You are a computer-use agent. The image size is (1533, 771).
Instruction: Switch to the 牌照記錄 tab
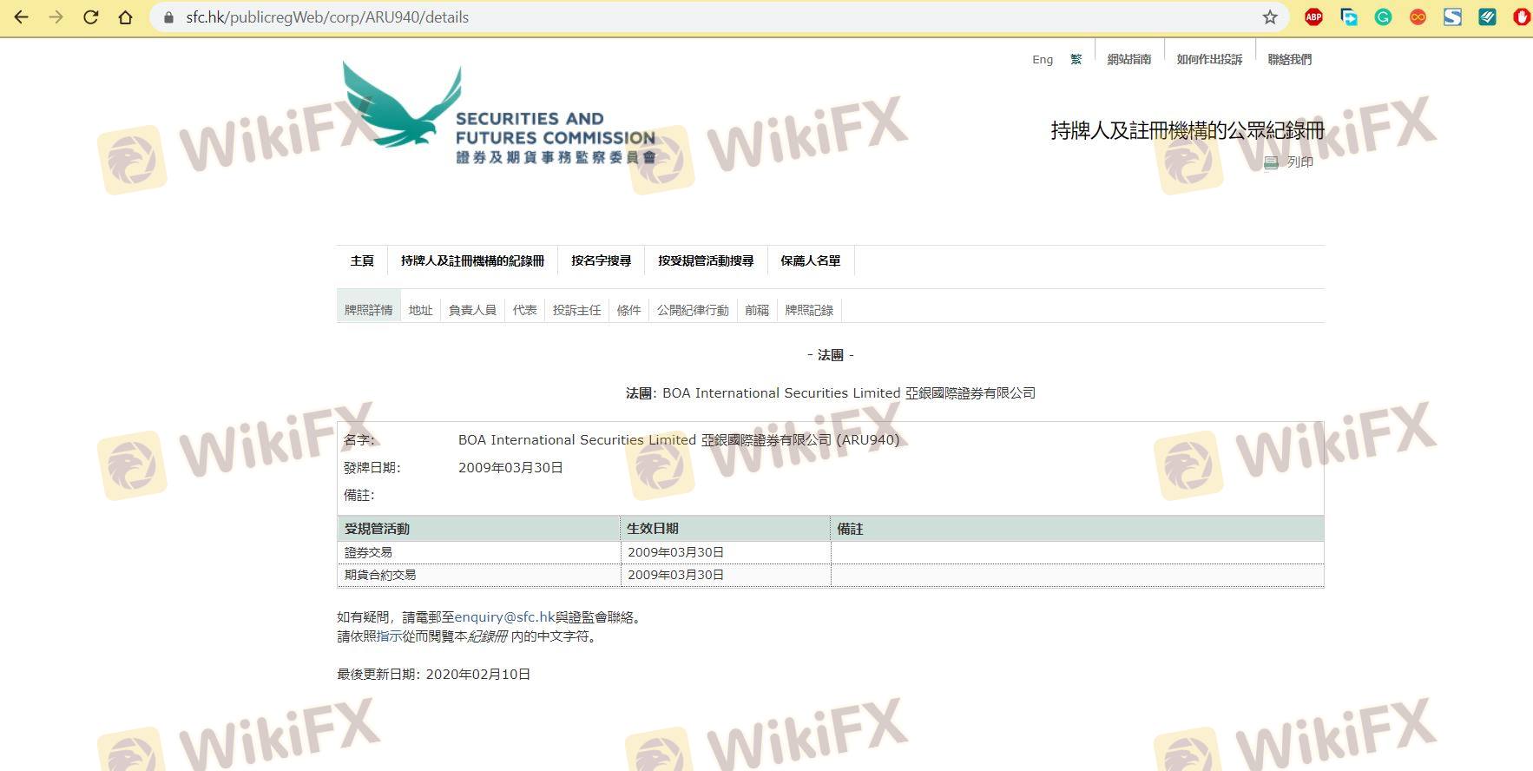pyautogui.click(x=809, y=310)
